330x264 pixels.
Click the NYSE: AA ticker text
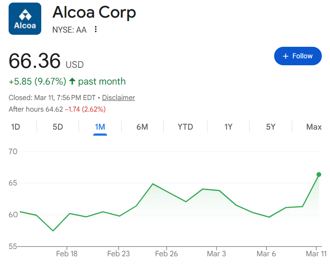69,29
